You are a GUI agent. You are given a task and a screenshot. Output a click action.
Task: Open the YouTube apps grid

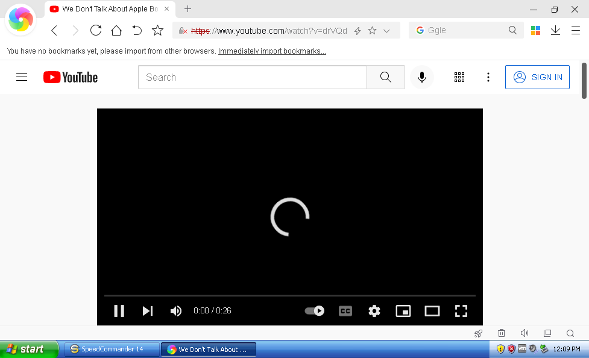pos(459,77)
